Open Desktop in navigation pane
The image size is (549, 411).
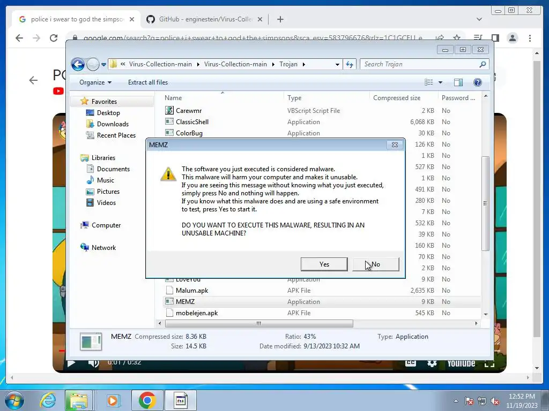[108, 113]
